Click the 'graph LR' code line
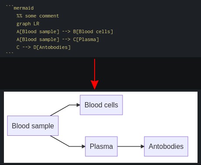 click(28, 24)
